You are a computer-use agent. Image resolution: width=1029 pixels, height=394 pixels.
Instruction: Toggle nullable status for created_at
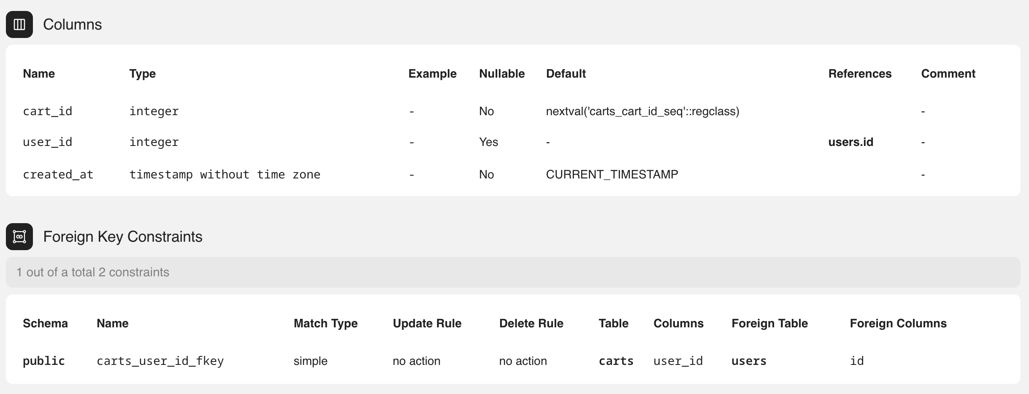pyautogui.click(x=486, y=174)
